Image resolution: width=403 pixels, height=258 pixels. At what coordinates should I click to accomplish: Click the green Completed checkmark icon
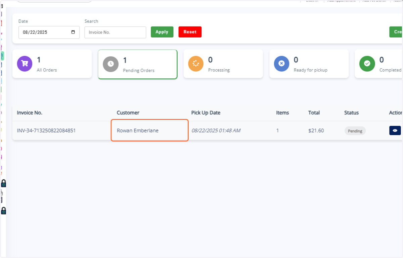point(367,64)
